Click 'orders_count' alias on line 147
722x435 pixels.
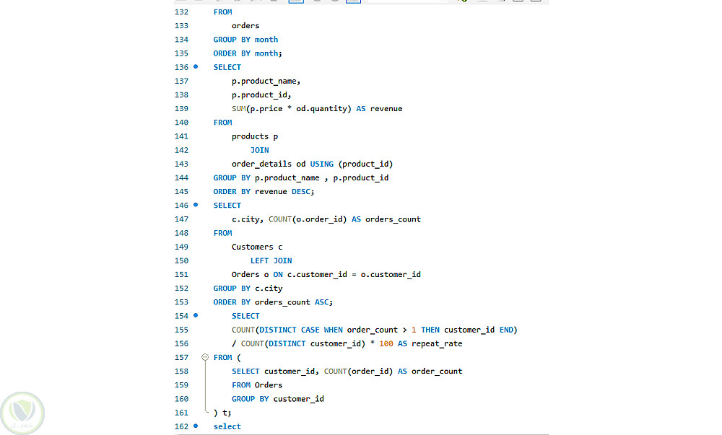coord(393,219)
